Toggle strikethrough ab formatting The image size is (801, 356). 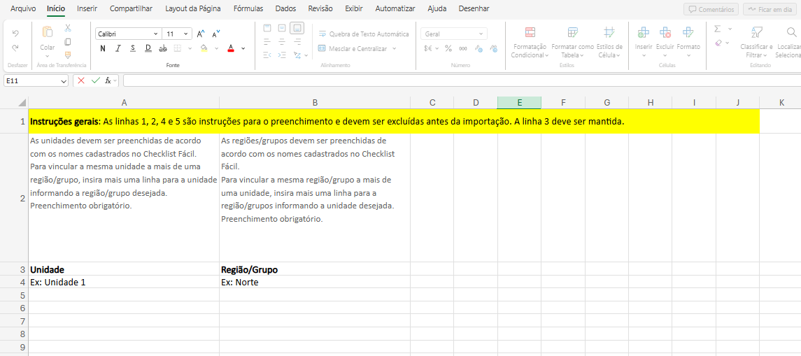pyautogui.click(x=163, y=48)
